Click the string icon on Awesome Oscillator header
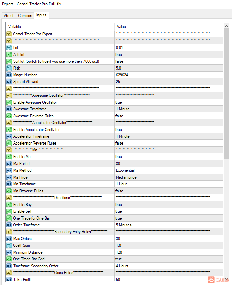 (x=9, y=95)
